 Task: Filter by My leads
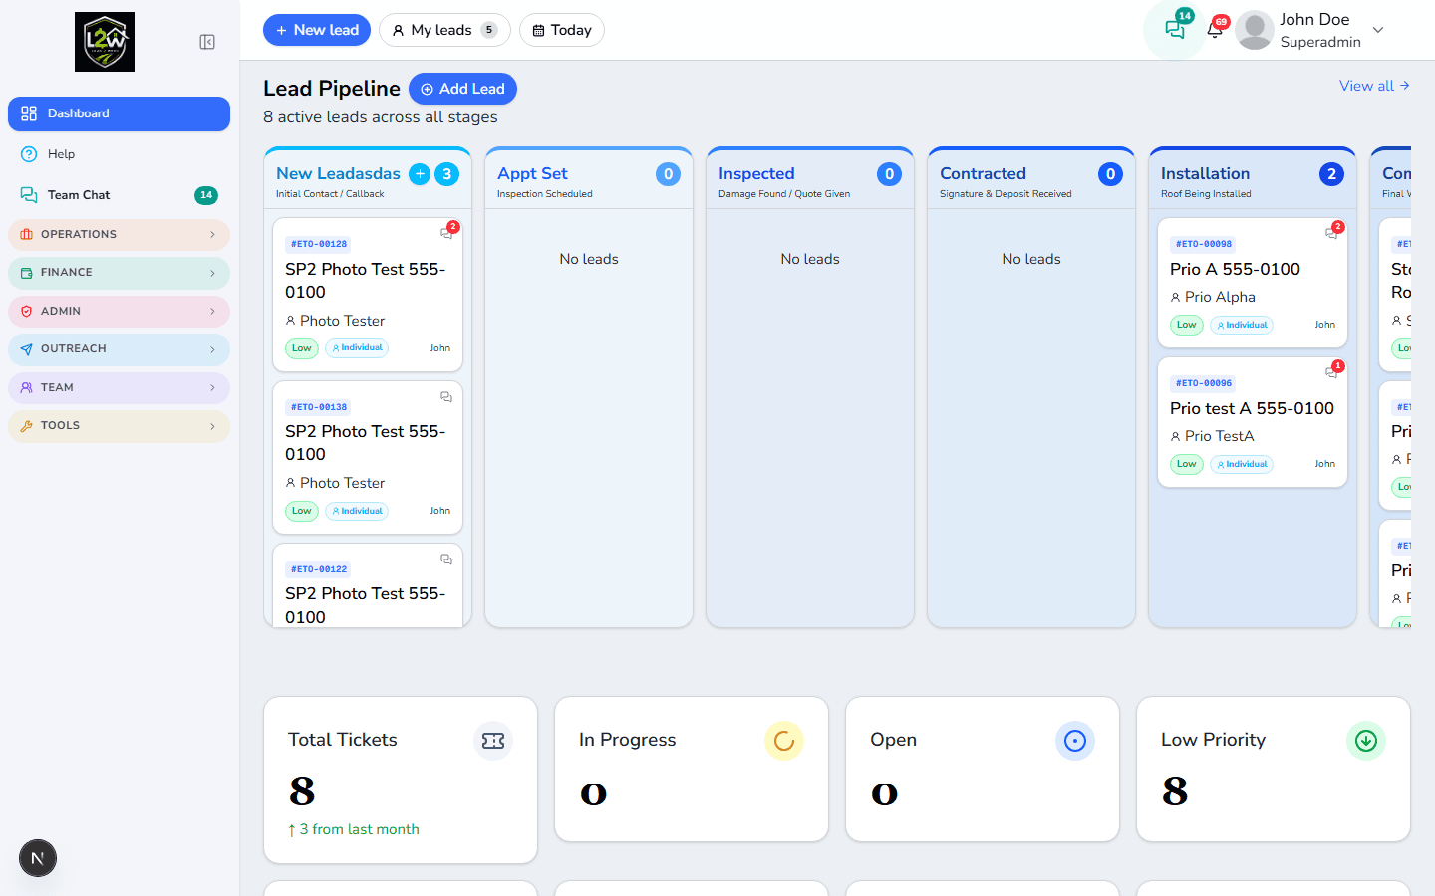tap(444, 30)
